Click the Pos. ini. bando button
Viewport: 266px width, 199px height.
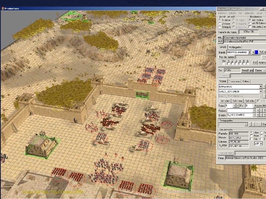point(226,57)
